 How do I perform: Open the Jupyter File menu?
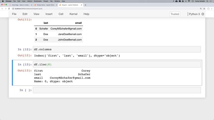pos(14,14)
